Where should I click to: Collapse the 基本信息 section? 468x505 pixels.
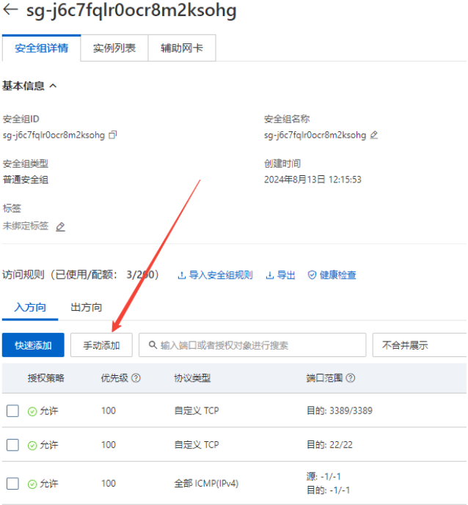[x=53, y=86]
